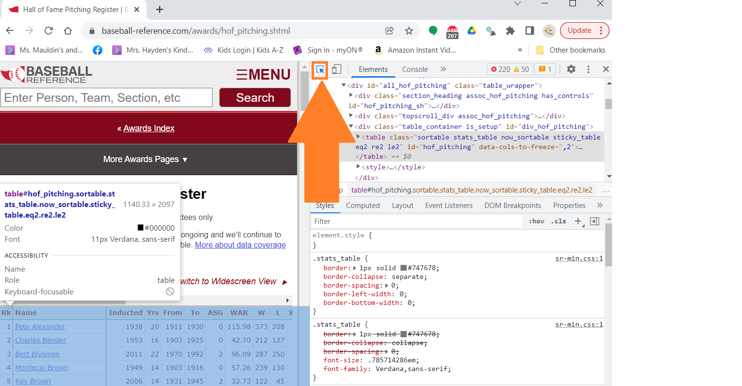Switch to the Console tab

pos(415,69)
